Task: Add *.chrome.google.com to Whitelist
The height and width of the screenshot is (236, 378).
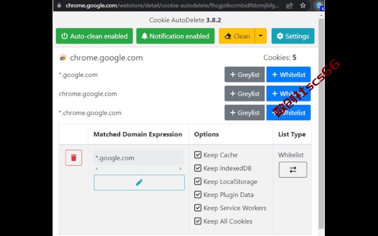Action: pyautogui.click(x=288, y=113)
